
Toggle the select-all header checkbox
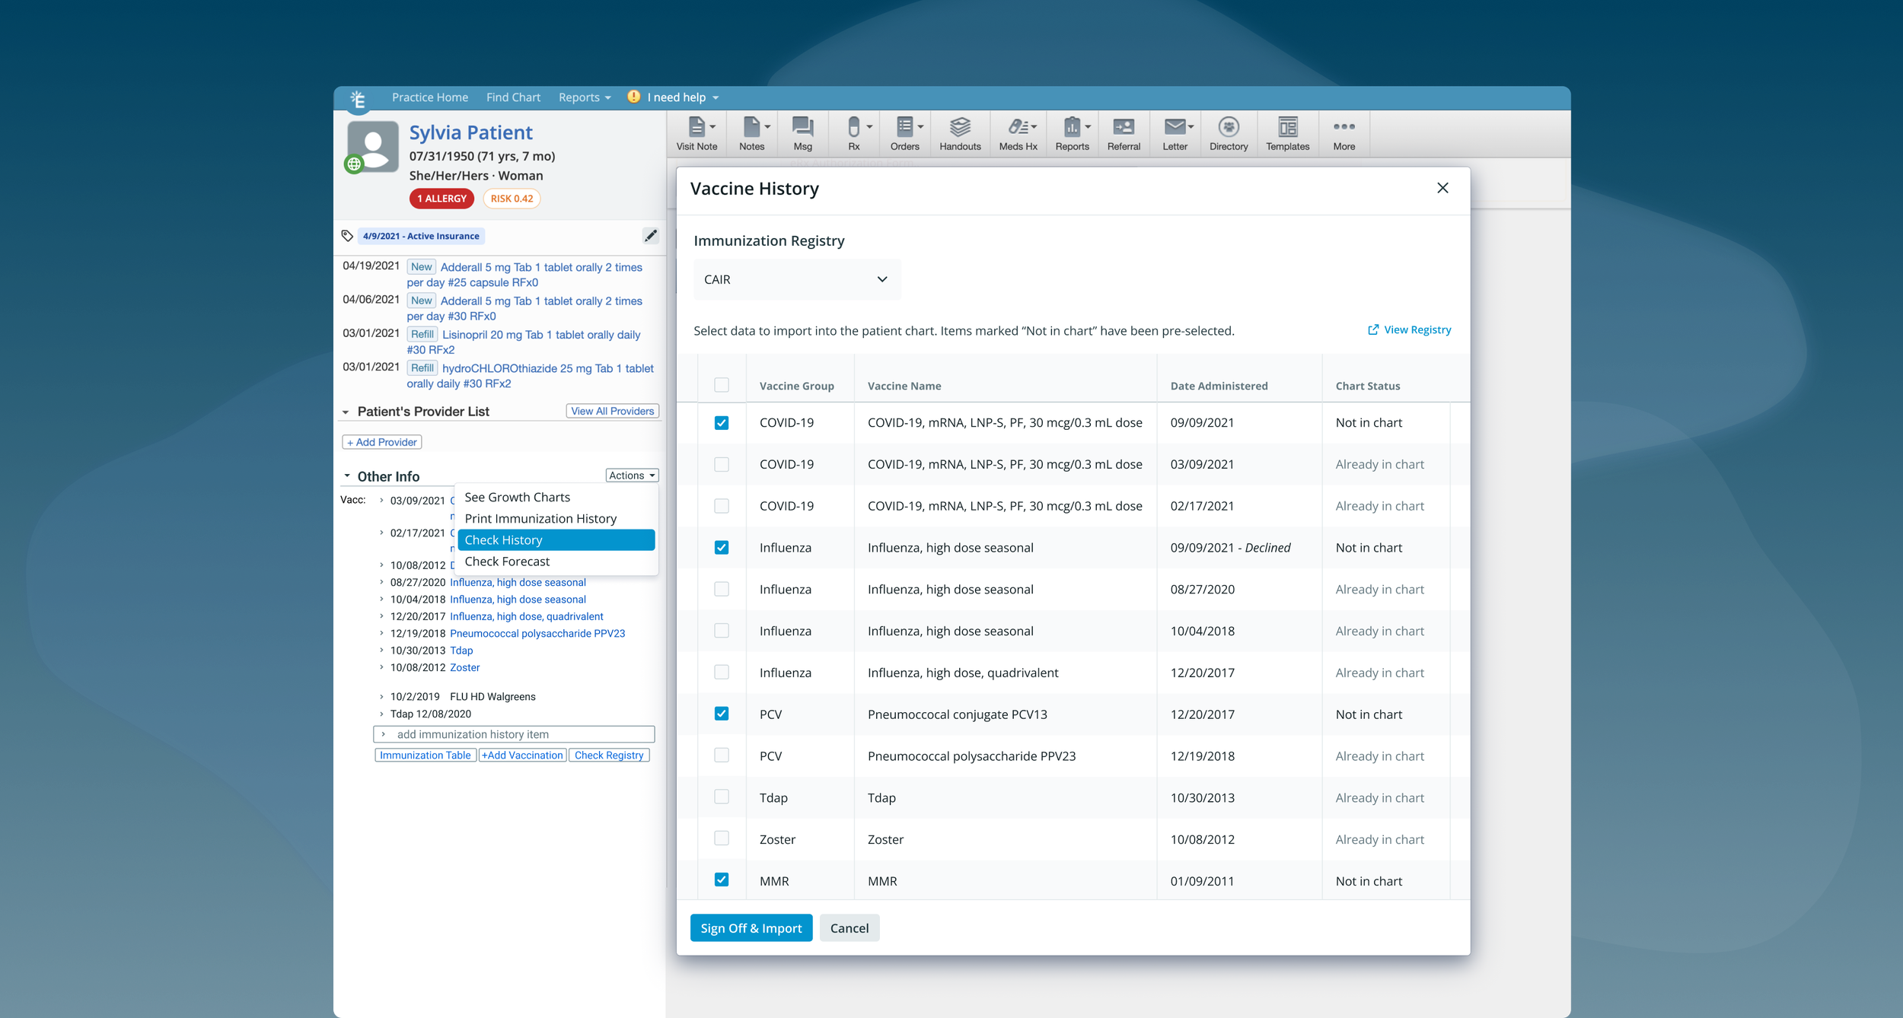pos(722,385)
